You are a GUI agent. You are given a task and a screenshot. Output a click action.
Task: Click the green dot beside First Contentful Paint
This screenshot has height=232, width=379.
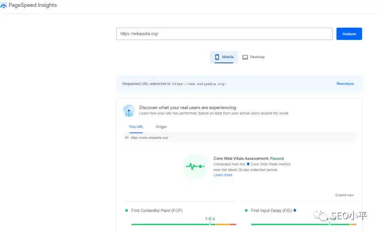pyautogui.click(x=126, y=211)
